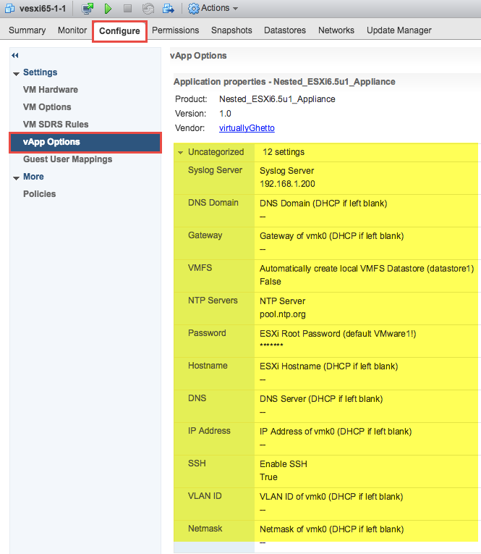The image size is (481, 554).
Task: Open the Snapshots tab
Action: click(231, 30)
